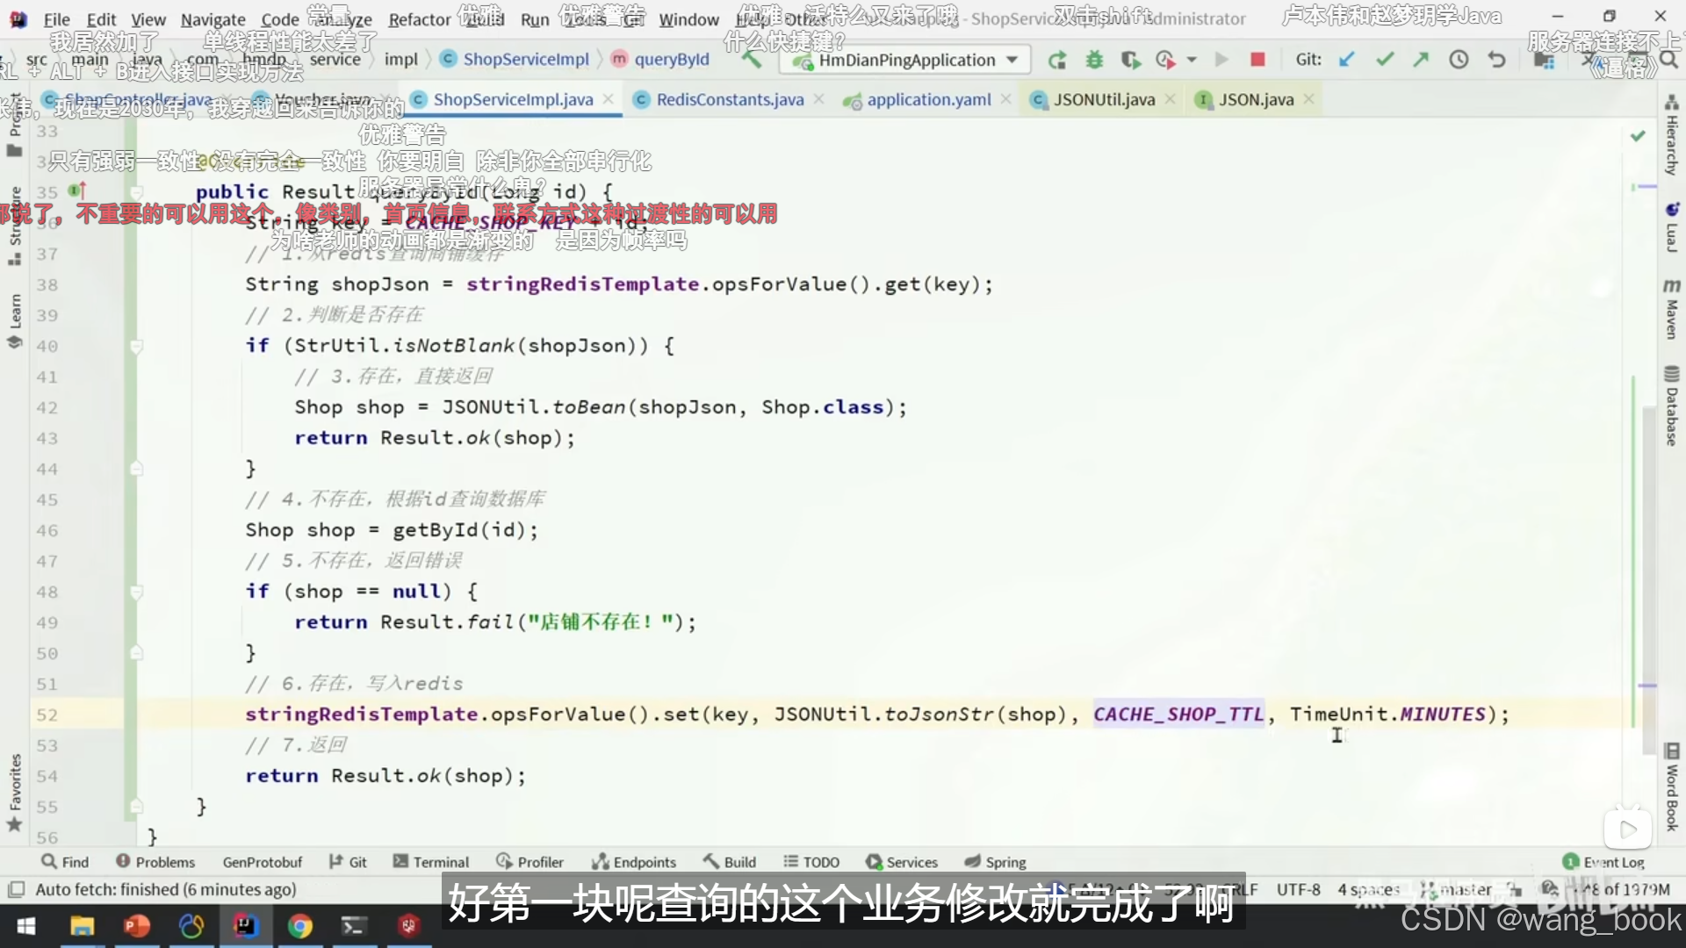1686x948 pixels.
Task: Open the Terminal tool window
Action: (x=431, y=862)
